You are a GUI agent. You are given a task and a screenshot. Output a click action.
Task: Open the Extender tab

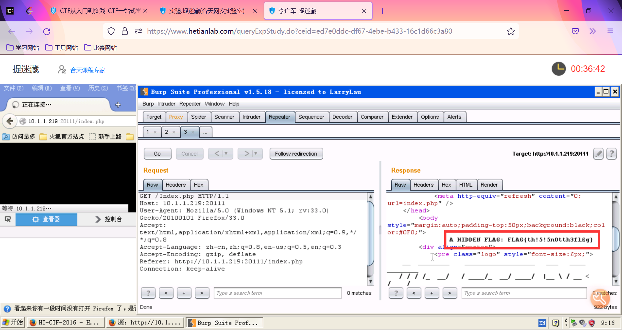click(402, 117)
